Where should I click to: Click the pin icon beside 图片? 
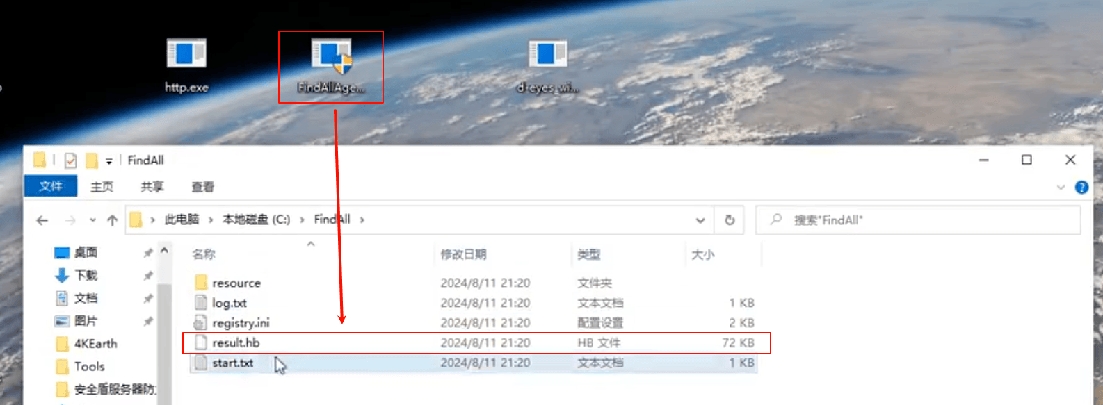(147, 322)
